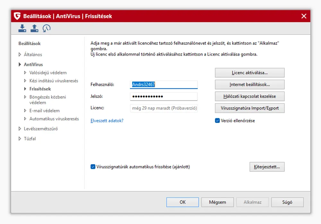
Task: Click the Kiterjesztett button
Action: (267, 167)
